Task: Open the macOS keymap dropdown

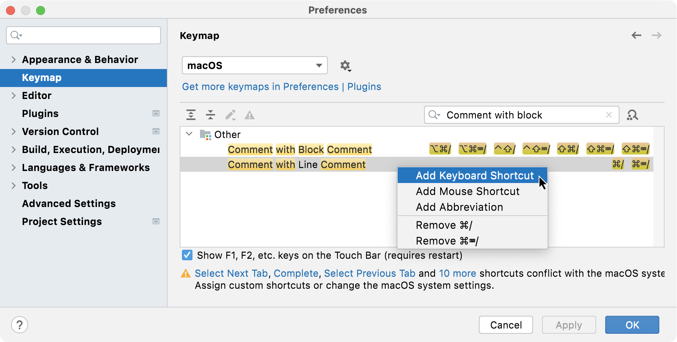Action: tap(254, 65)
